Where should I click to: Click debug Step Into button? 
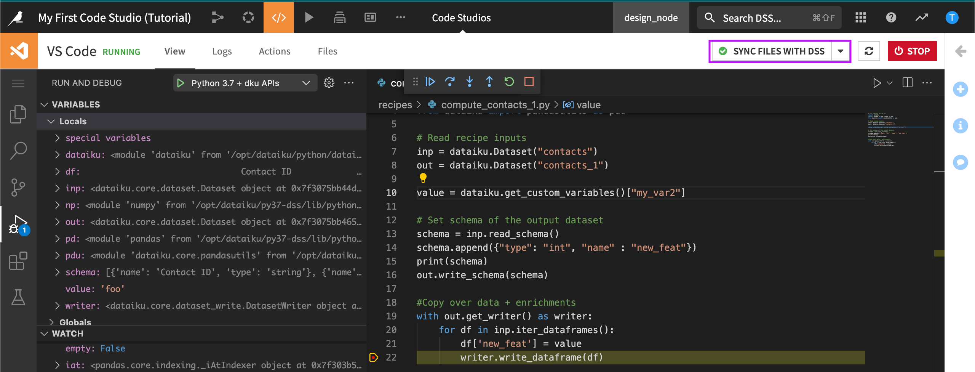tap(470, 82)
